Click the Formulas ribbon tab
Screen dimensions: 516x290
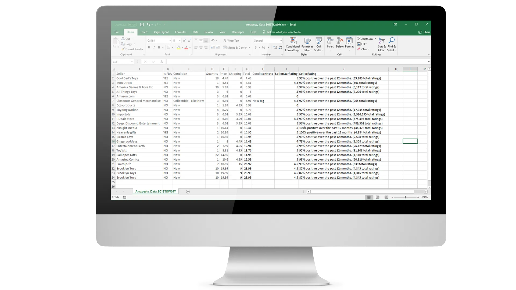point(181,32)
